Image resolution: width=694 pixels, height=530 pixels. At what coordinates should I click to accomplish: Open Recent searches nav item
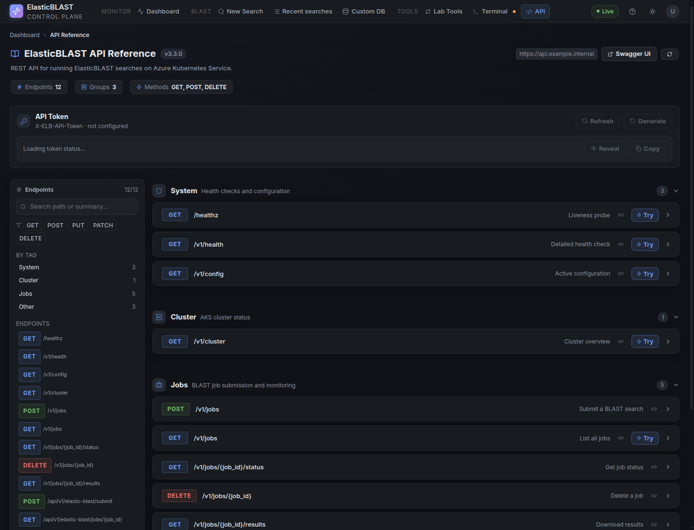pyautogui.click(x=303, y=12)
